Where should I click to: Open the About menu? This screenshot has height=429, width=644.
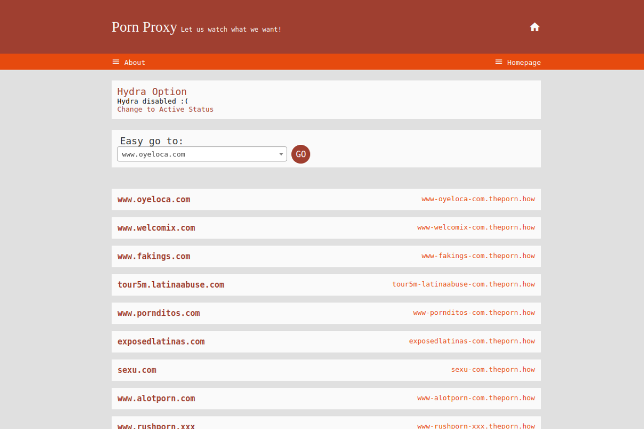(x=134, y=62)
